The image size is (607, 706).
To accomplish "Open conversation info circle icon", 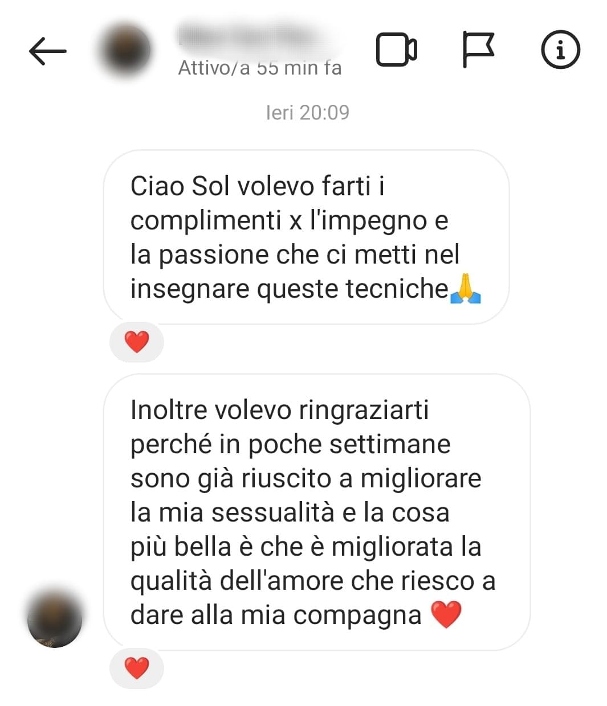I will pos(560,50).
